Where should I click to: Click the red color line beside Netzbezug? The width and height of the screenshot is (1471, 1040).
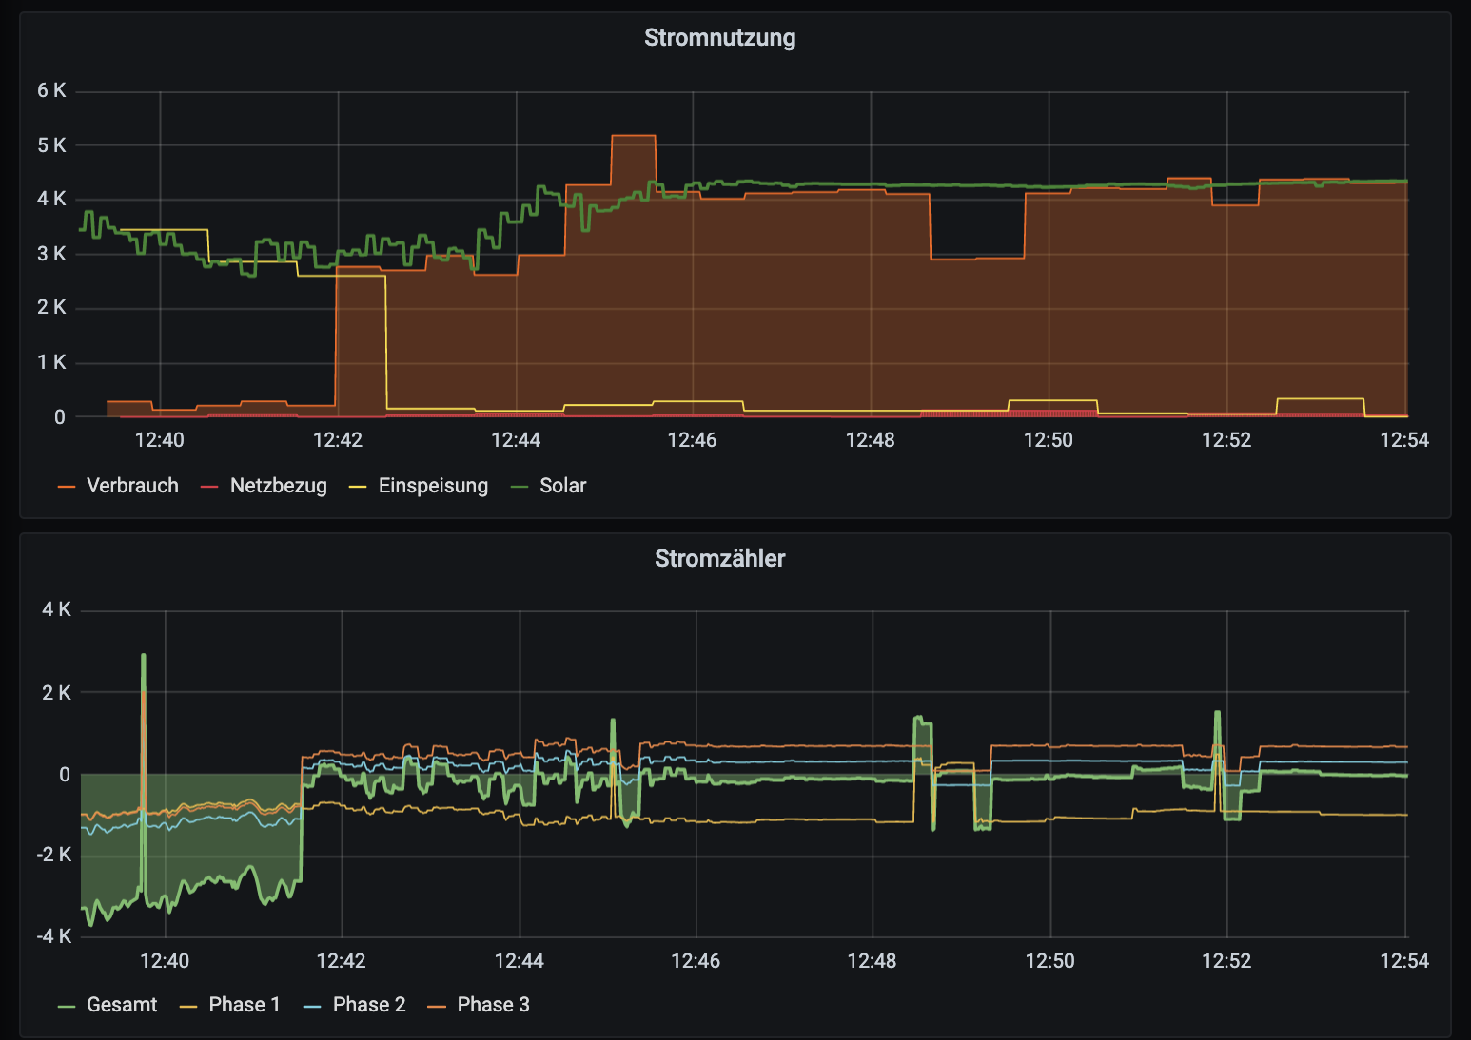[x=209, y=487]
